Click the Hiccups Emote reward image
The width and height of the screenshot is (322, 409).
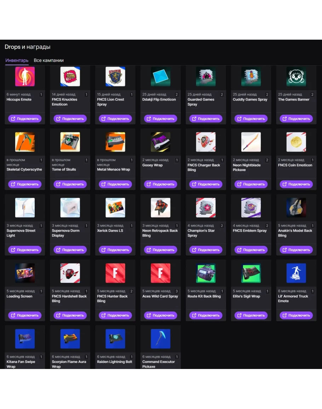click(x=25, y=76)
